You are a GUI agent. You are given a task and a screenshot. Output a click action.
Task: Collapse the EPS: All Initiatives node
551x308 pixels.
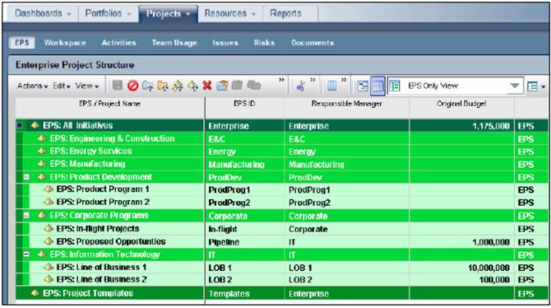(20, 125)
